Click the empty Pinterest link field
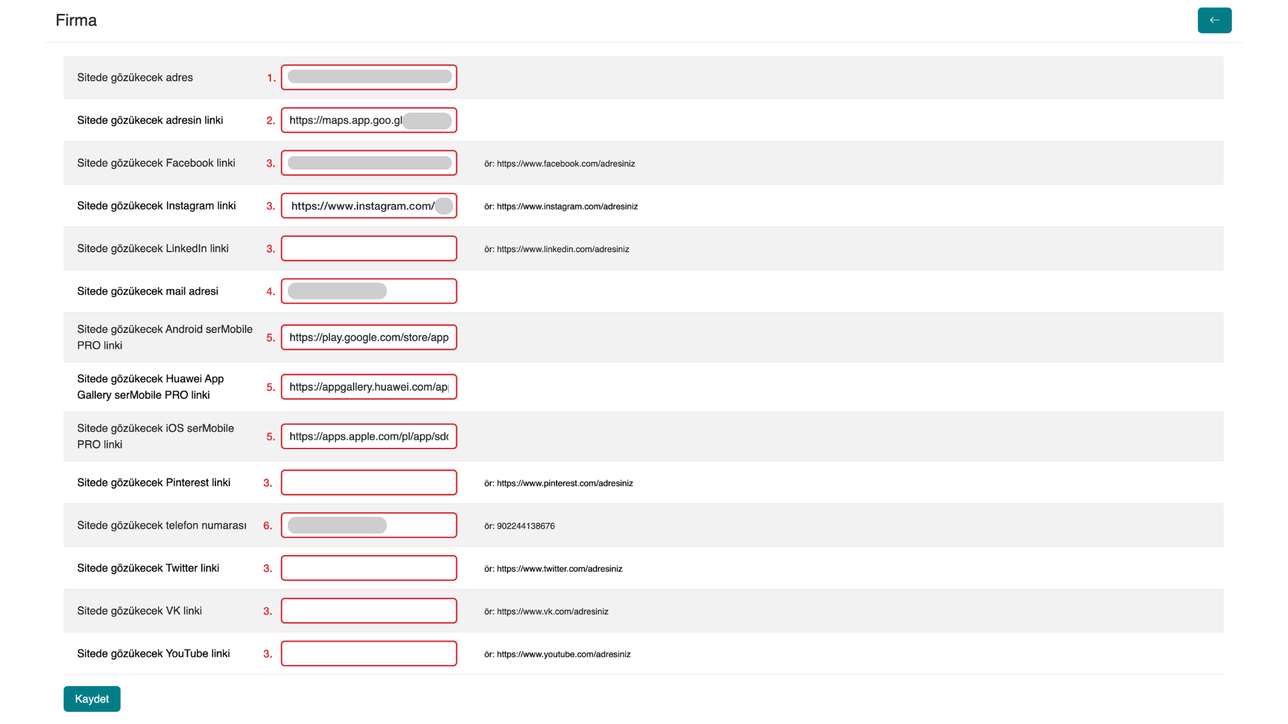 pyautogui.click(x=369, y=483)
